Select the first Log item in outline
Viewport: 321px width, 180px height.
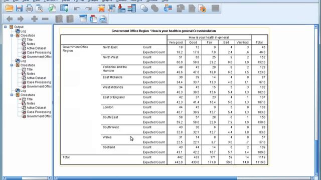23,31
